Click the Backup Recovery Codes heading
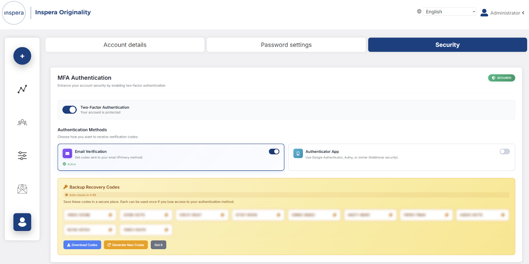This screenshot has height=264, width=529. [x=94, y=187]
